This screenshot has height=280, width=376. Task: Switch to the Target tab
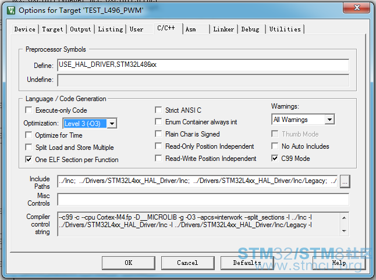pos(52,29)
